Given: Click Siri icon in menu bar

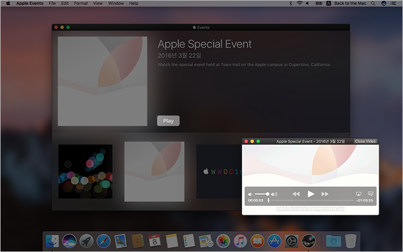Looking at the screenshot, I should tap(384, 4).
